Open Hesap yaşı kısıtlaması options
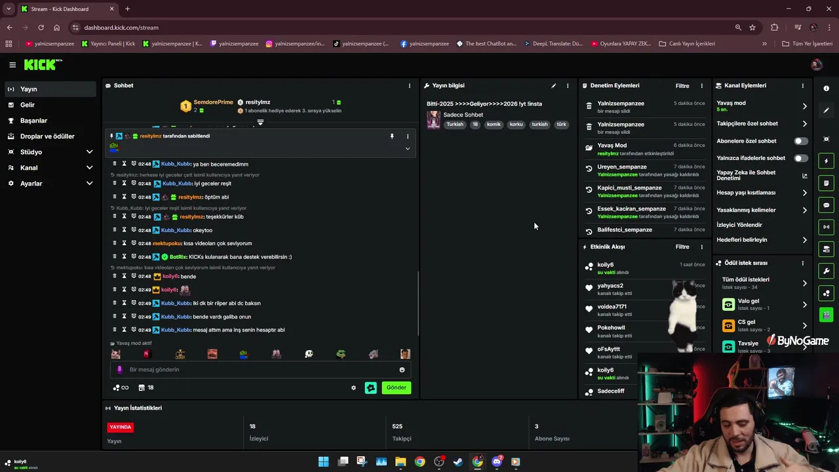The image size is (839, 472). click(805, 193)
